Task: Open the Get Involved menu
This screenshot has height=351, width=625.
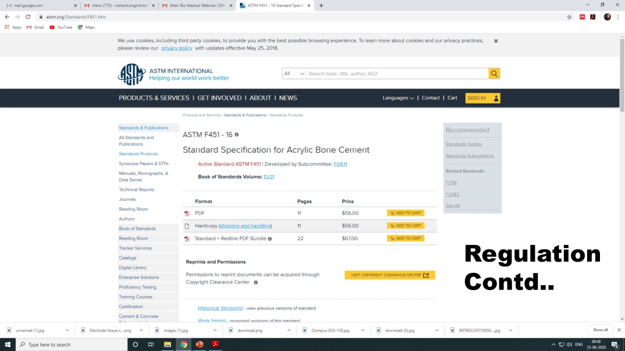Action: 219,98
